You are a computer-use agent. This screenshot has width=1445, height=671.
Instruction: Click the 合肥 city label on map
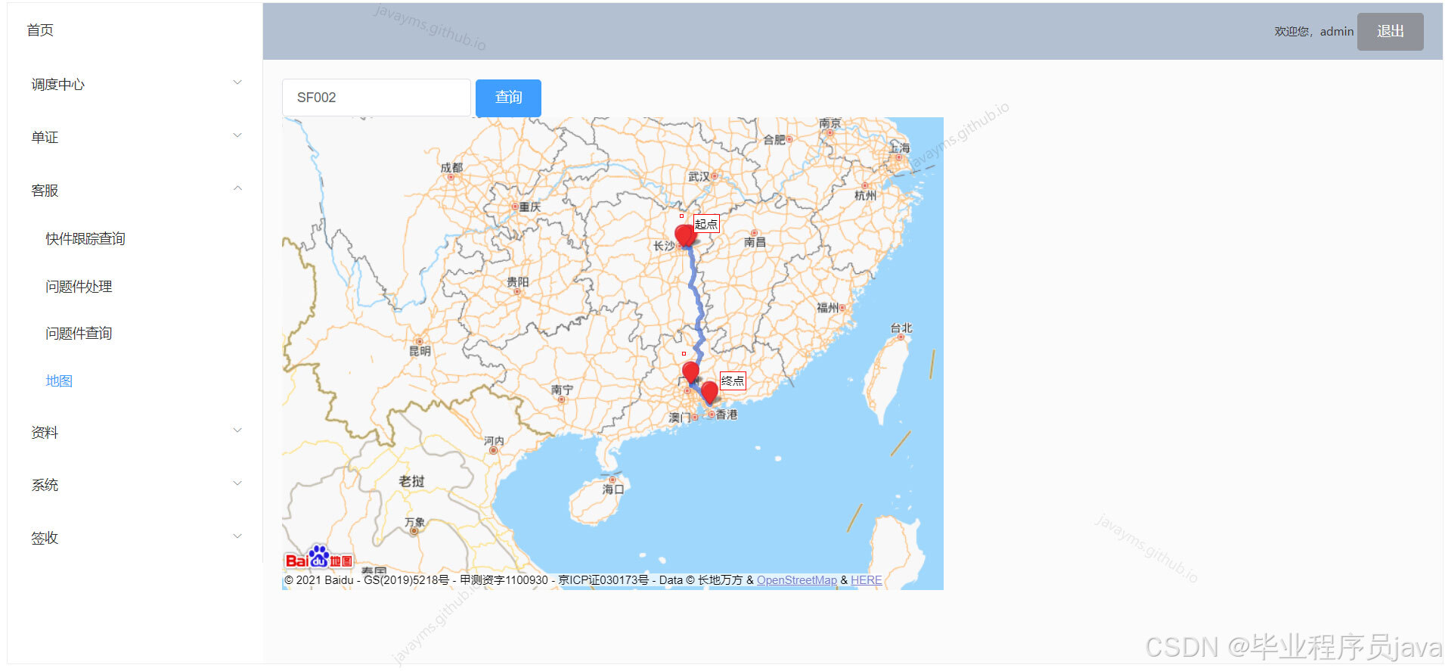[774, 139]
